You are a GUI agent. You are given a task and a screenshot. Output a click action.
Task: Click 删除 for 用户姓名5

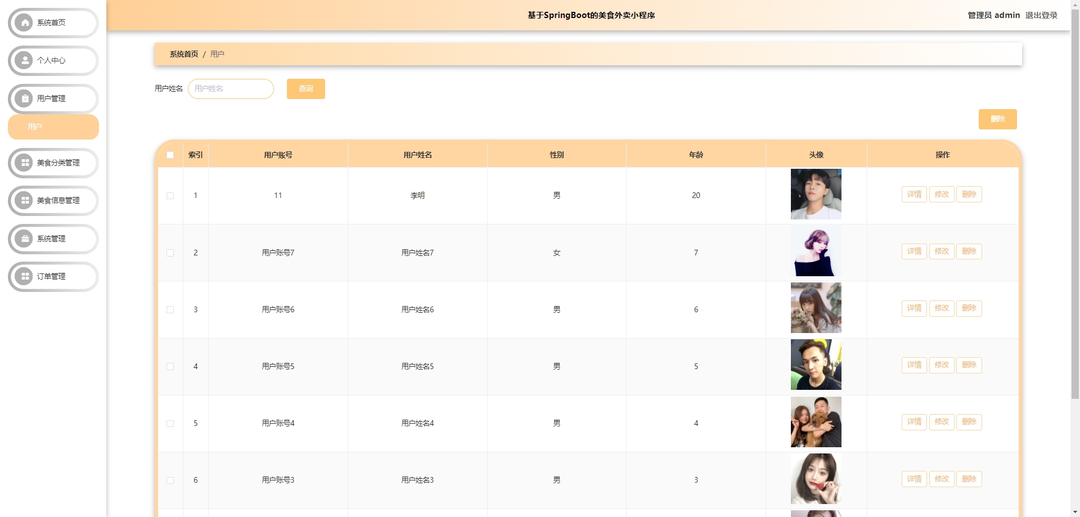(969, 365)
